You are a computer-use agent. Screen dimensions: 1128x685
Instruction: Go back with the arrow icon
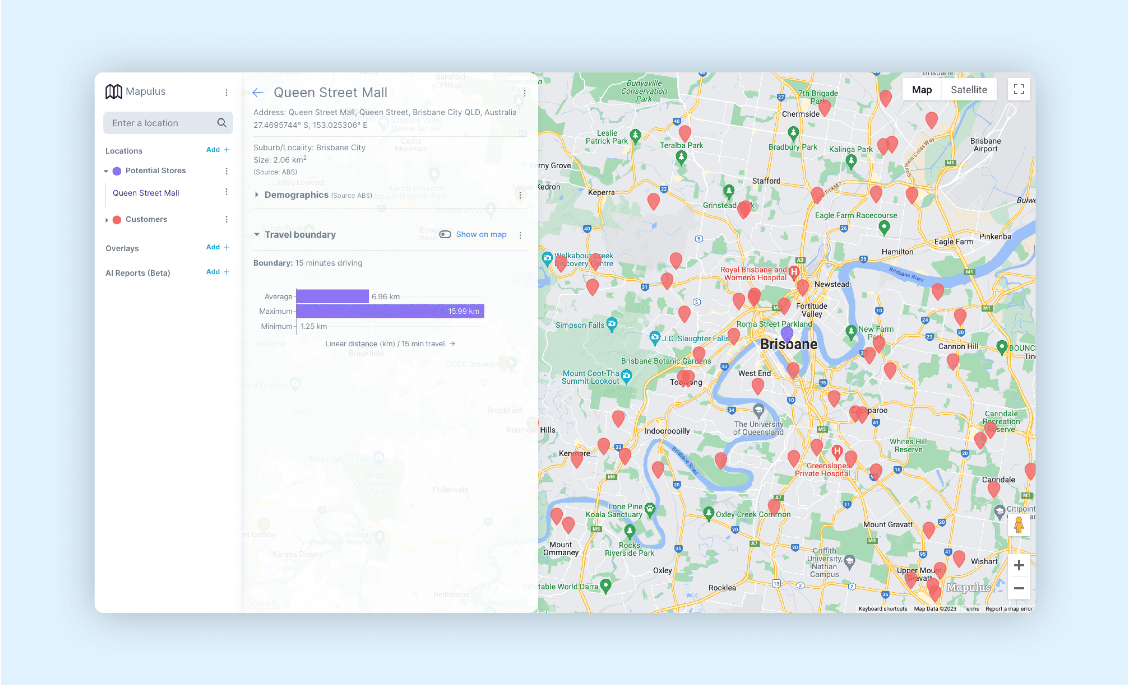coord(258,93)
